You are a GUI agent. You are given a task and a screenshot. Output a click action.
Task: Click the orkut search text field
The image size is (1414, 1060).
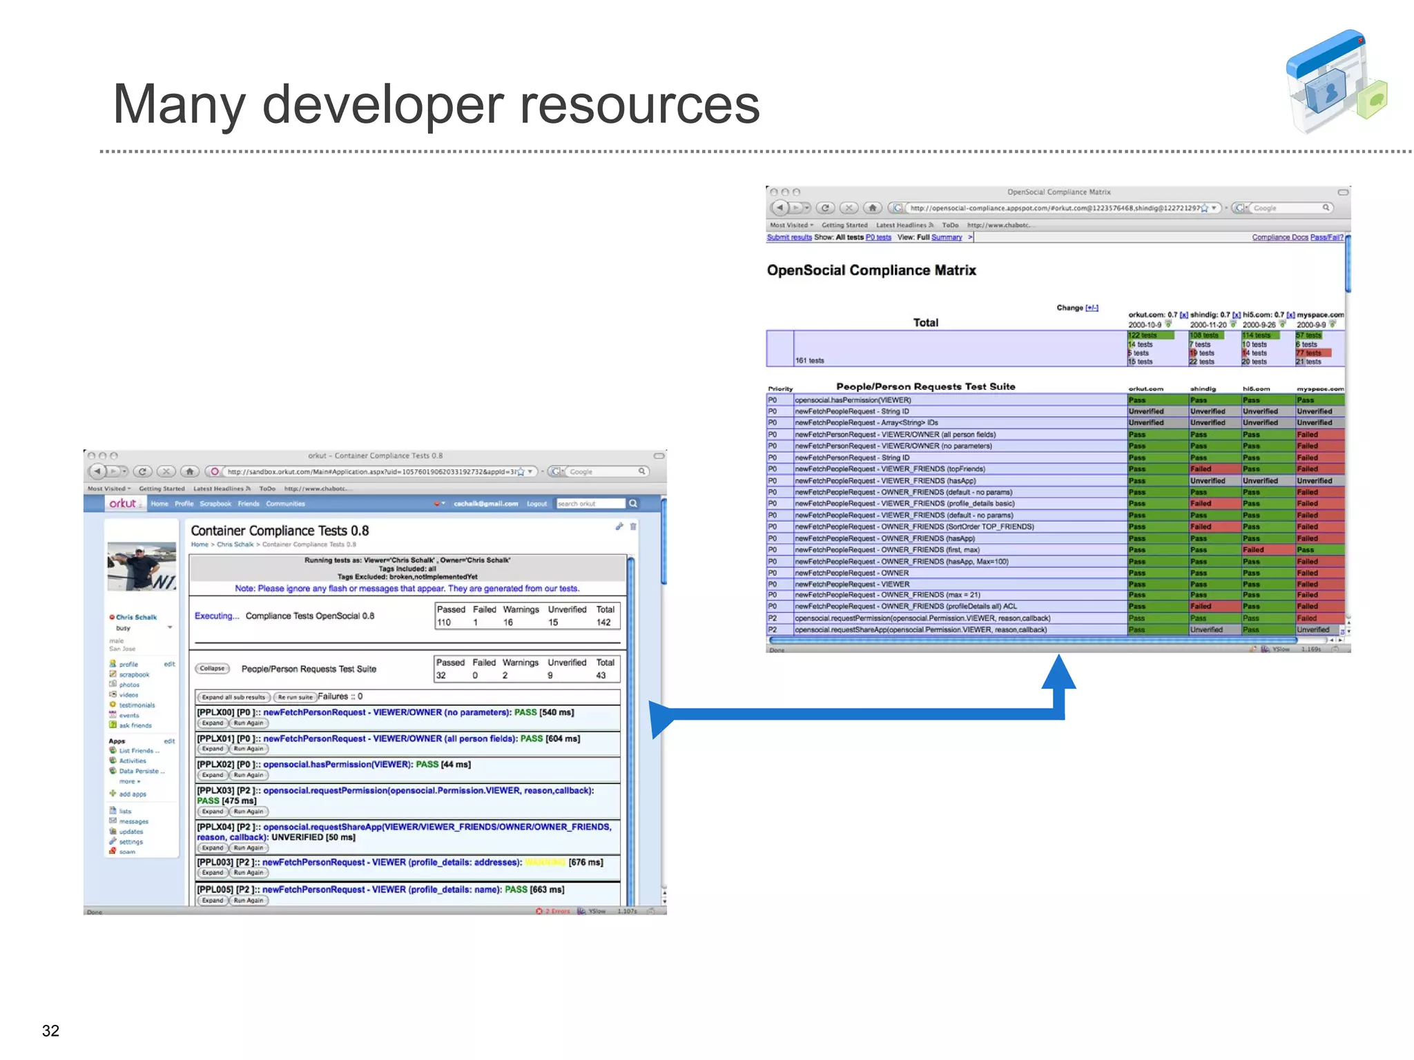(590, 504)
